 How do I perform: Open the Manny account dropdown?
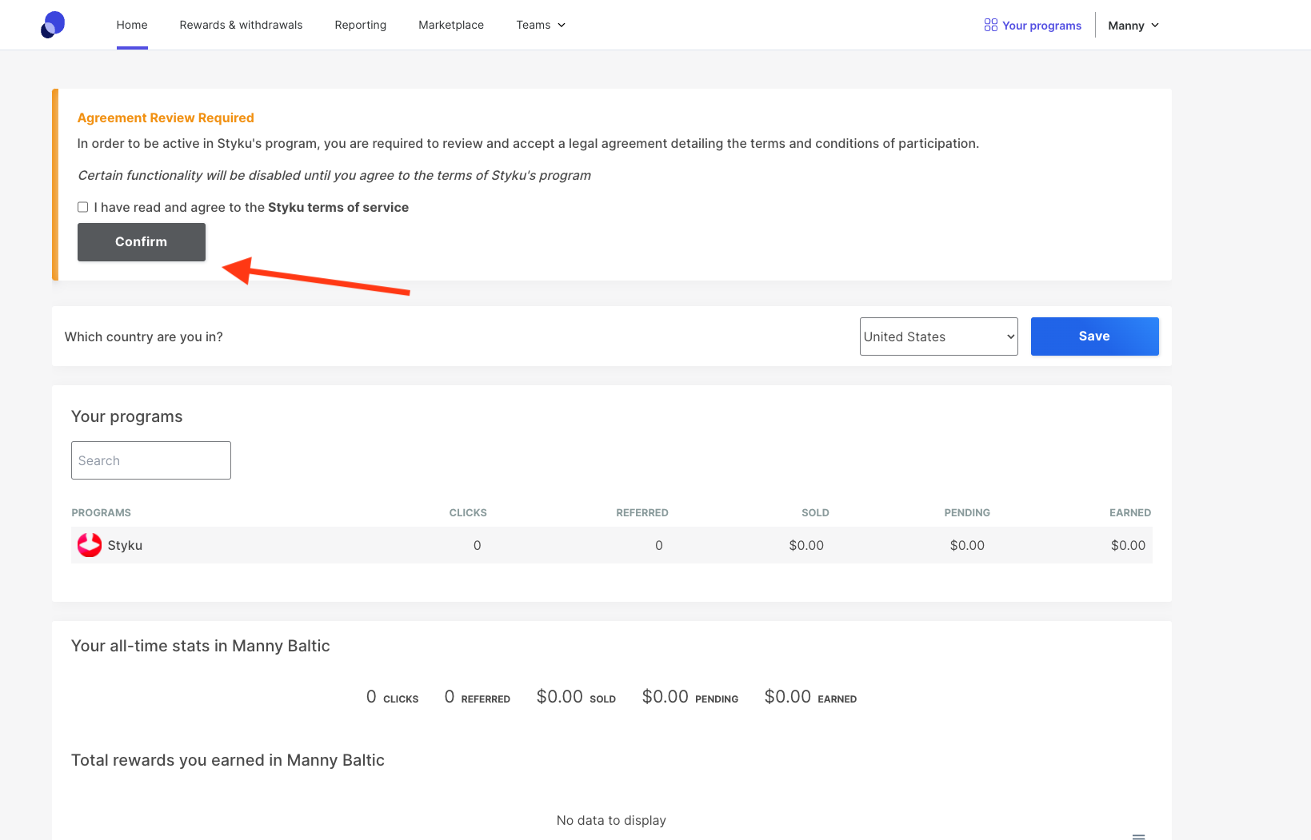coord(1133,26)
